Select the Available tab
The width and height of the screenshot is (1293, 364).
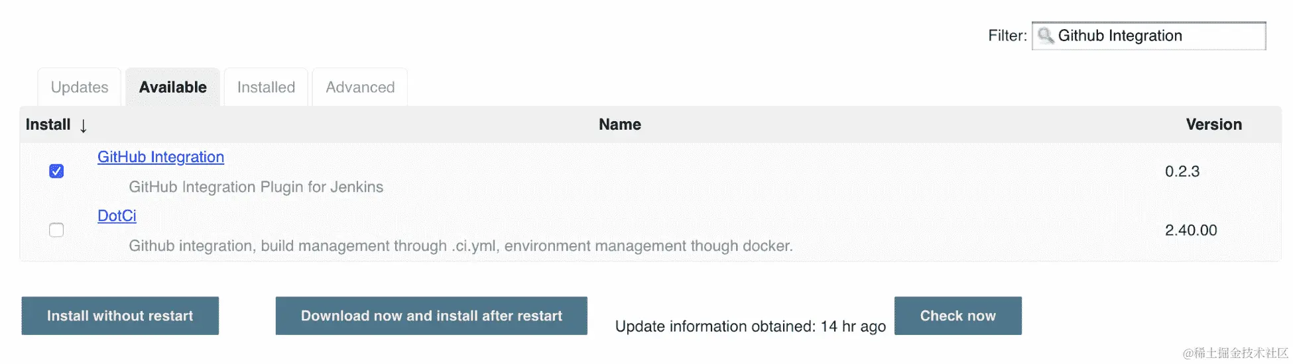(172, 87)
